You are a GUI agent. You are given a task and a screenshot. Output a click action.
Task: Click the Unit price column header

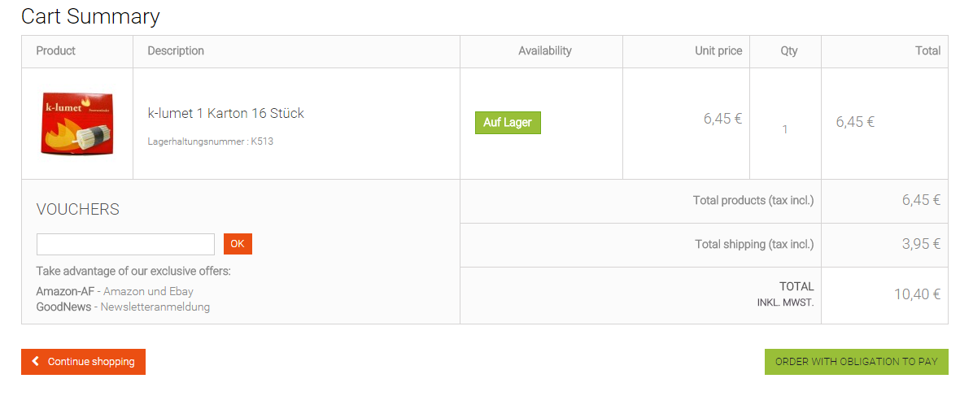[x=718, y=50]
